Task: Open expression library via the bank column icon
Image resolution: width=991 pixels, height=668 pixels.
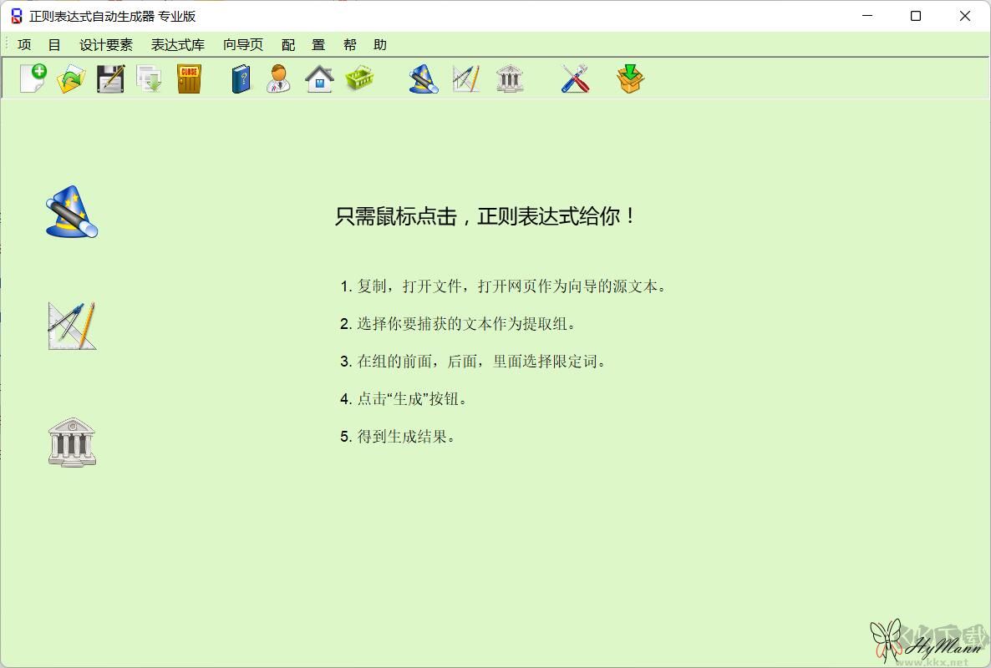Action: tap(510, 78)
